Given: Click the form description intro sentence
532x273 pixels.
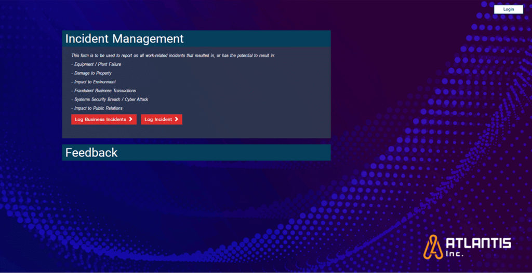Looking at the screenshot, I should (172, 55).
